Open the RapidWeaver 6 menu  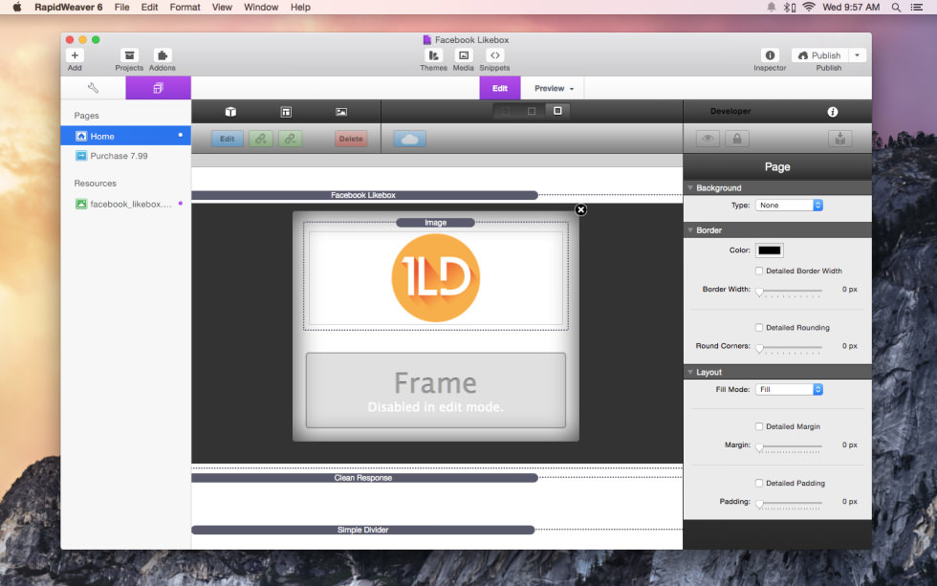point(68,7)
